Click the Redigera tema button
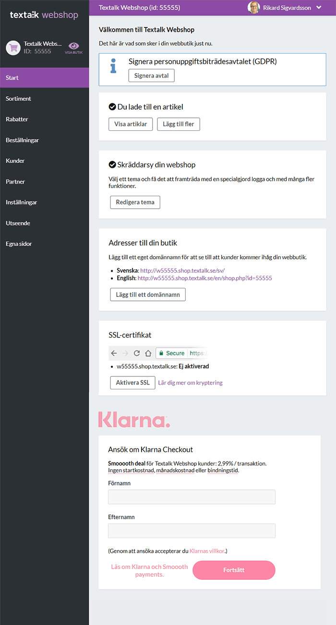 pyautogui.click(x=135, y=202)
